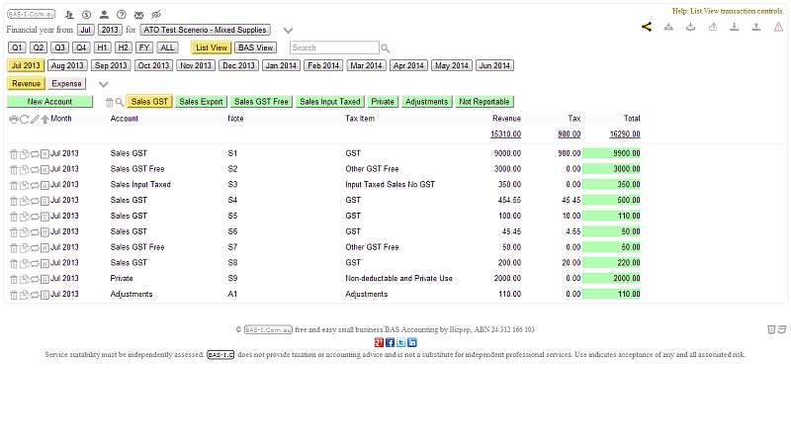791x445 pixels.
Task: Delete the S1 Sales GST transaction row
Action: [13, 154]
